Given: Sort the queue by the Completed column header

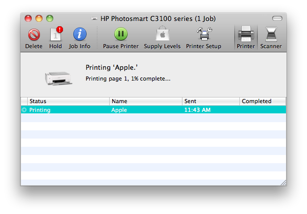Looking at the screenshot, I should tap(263, 101).
